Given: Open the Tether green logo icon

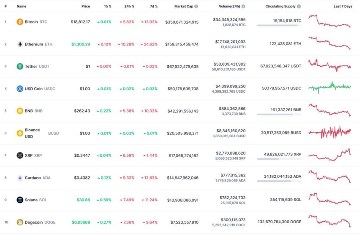Looking at the screenshot, I should 20,67.
